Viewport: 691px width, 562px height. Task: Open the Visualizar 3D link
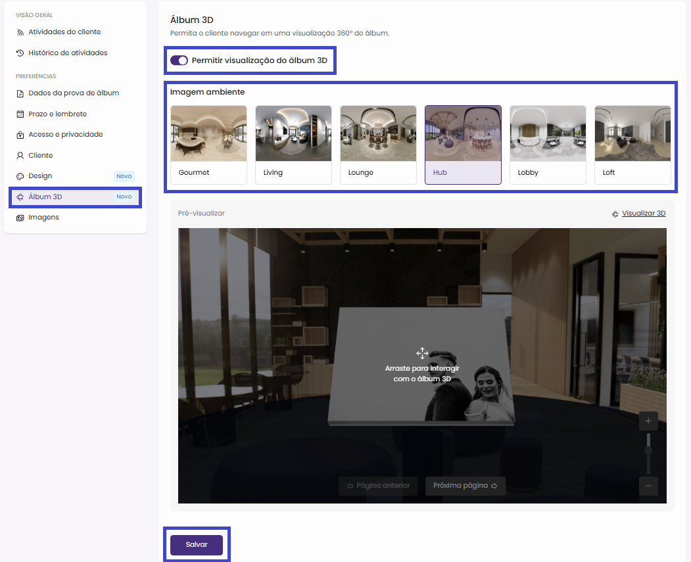click(x=643, y=214)
